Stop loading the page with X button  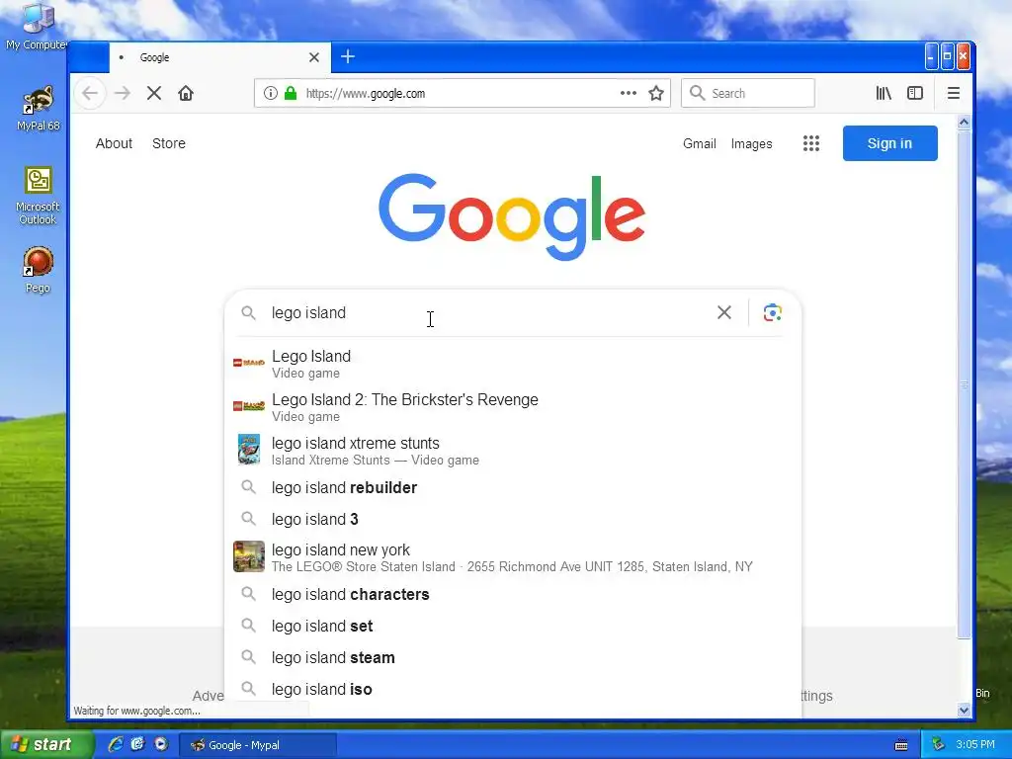153,93
